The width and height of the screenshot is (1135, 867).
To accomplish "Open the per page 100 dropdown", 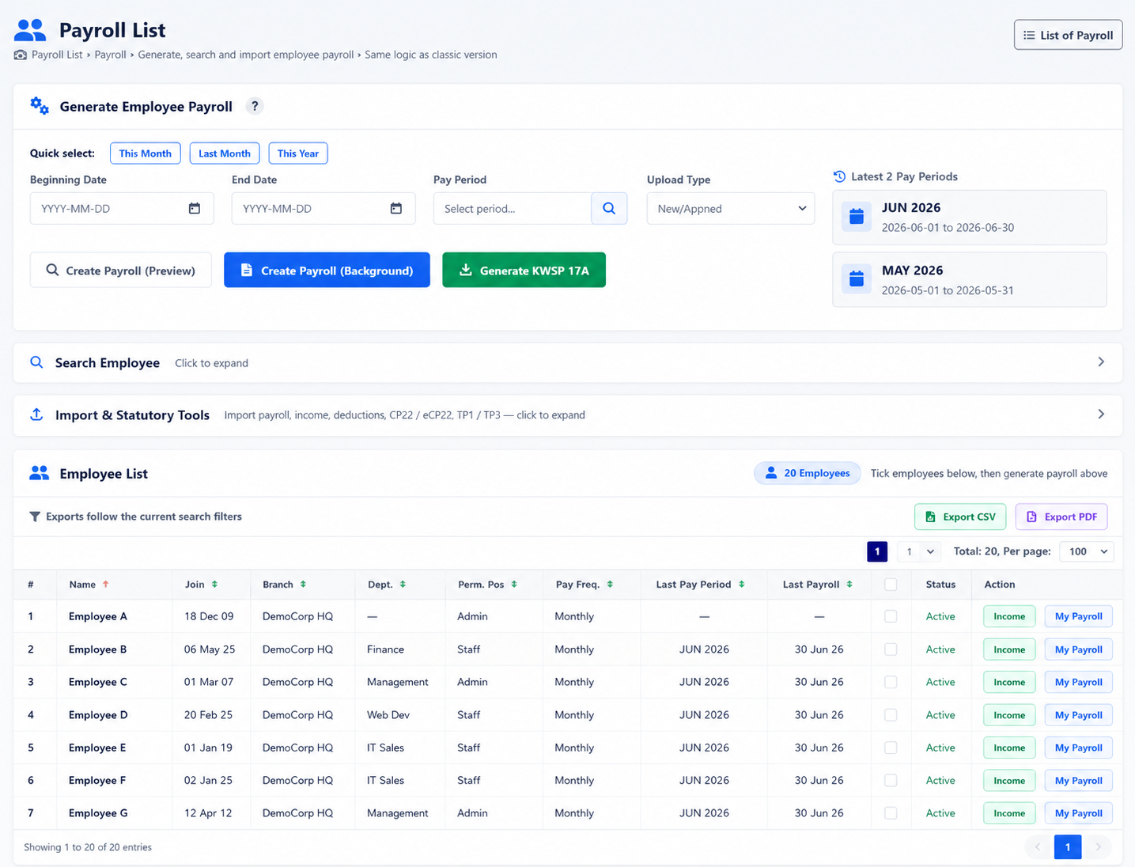I will tap(1087, 551).
